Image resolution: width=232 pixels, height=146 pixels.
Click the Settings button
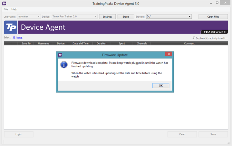tap(107, 16)
